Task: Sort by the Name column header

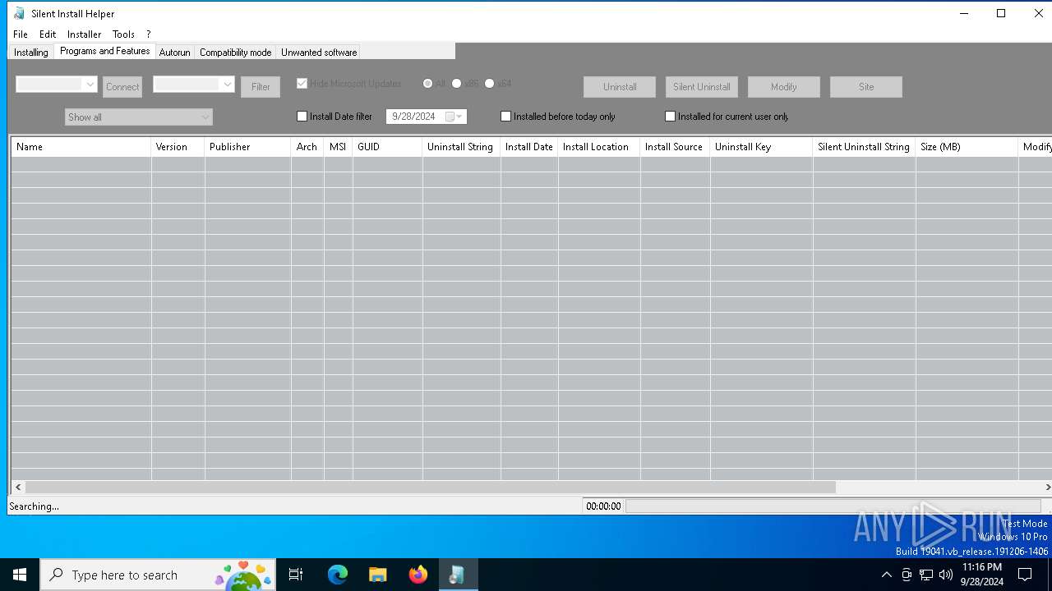Action: tap(81, 147)
